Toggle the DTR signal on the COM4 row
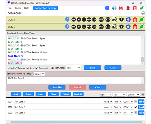The width and height of the screenshot is (151, 124). click(x=101, y=20)
